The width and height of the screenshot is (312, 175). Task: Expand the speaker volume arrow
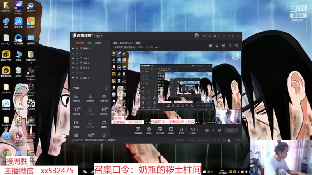197,130
